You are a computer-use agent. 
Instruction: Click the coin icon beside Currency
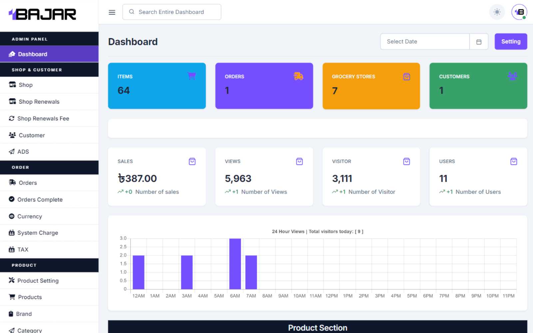pyautogui.click(x=12, y=216)
